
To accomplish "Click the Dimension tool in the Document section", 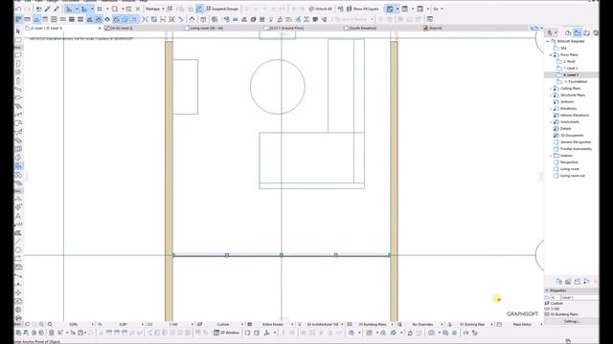I will click(x=18, y=199).
